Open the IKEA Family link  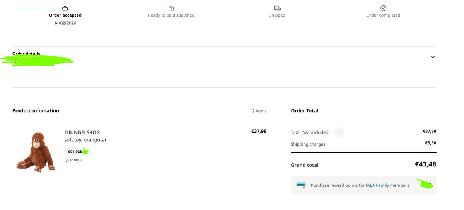click(x=377, y=185)
